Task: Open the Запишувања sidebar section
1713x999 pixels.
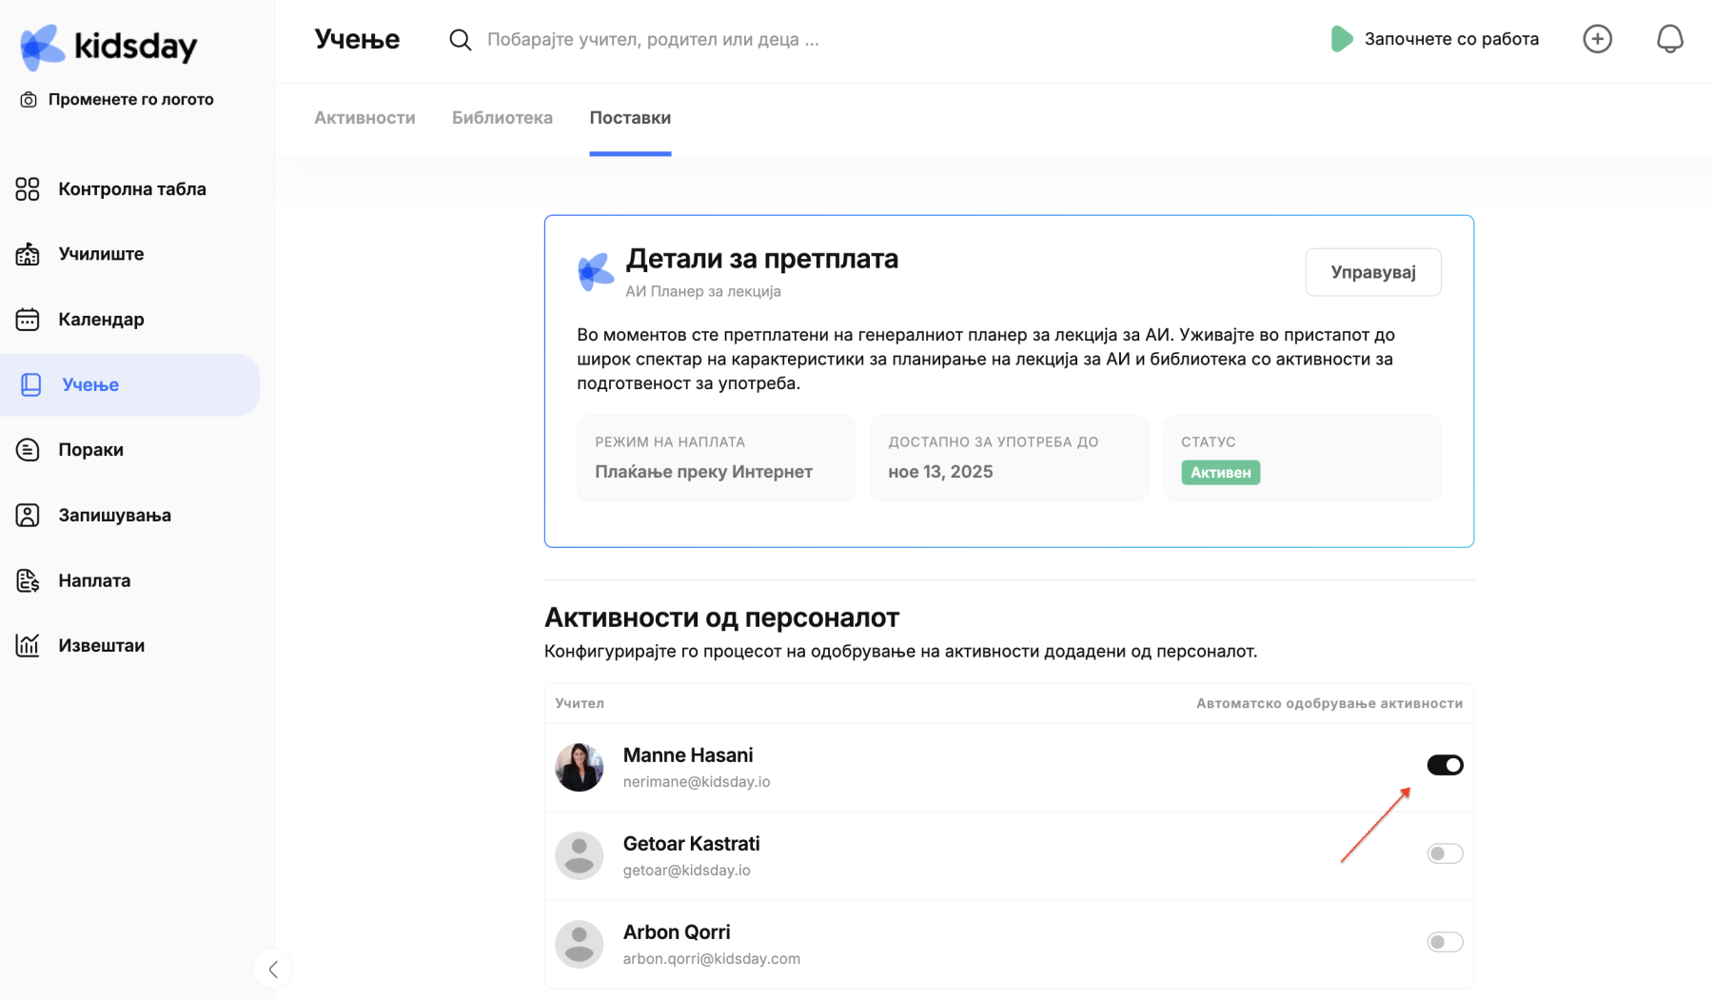Action: [114, 516]
